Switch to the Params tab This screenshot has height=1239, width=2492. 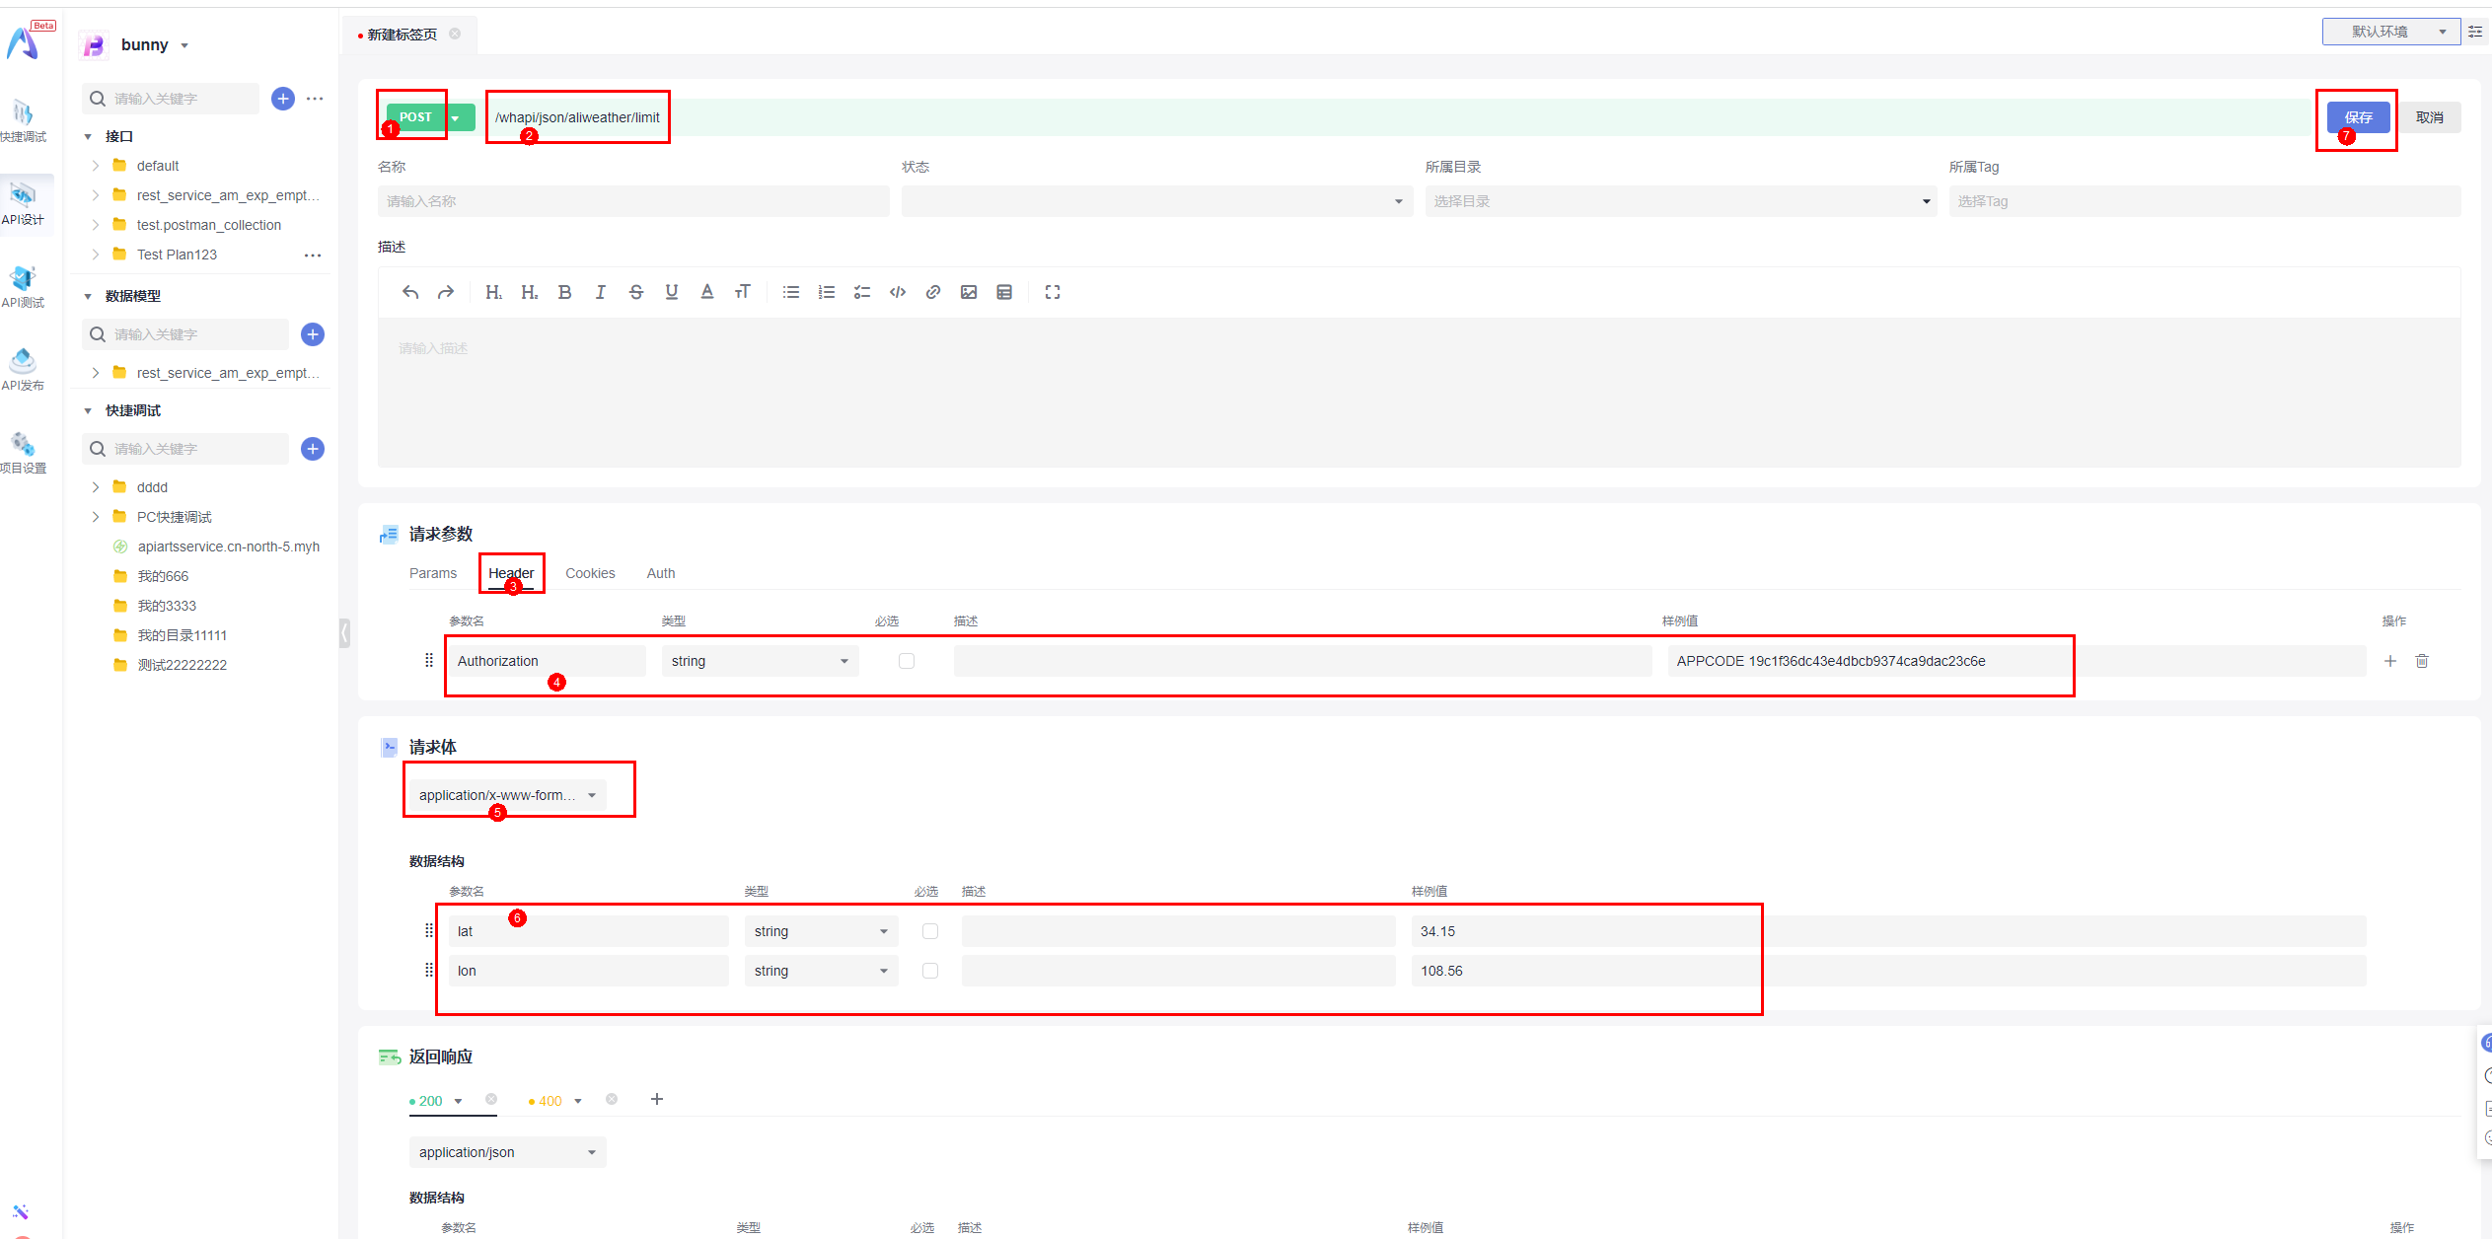pyautogui.click(x=433, y=573)
